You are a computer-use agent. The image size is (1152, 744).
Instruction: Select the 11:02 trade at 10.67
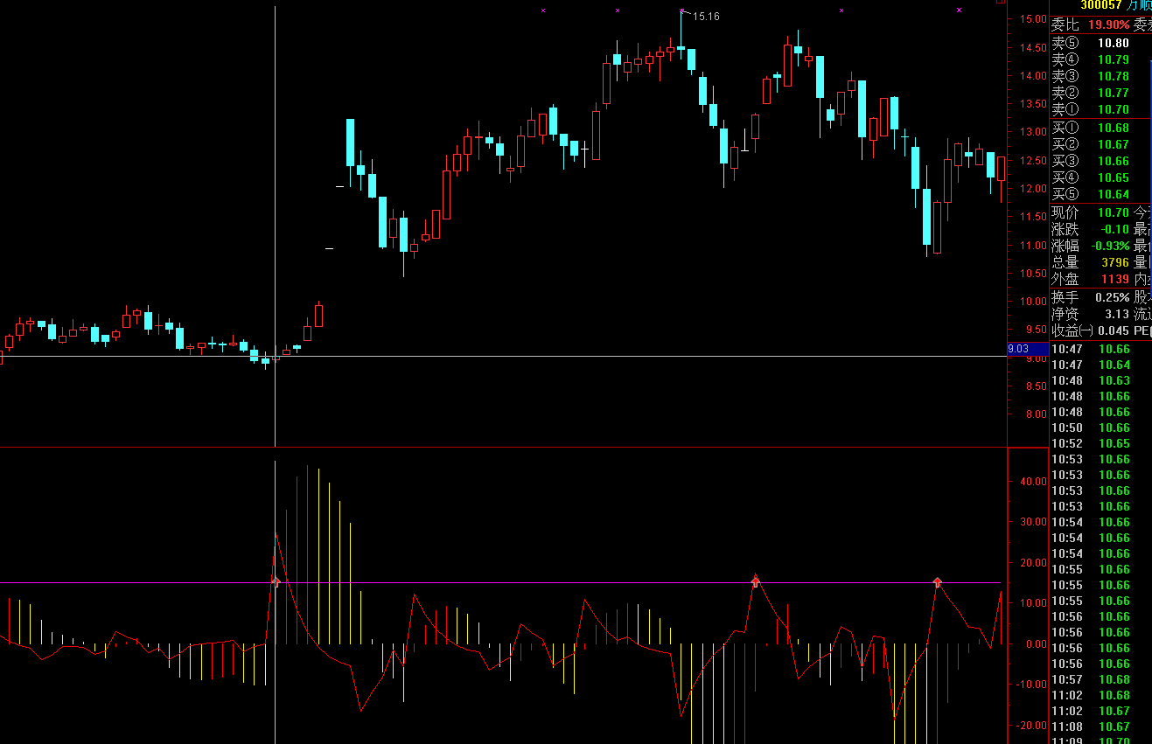click(x=1091, y=711)
